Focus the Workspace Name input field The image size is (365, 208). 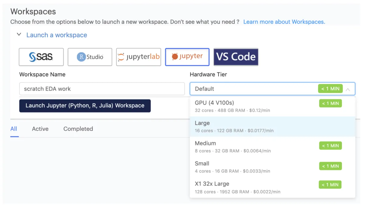tap(102, 89)
